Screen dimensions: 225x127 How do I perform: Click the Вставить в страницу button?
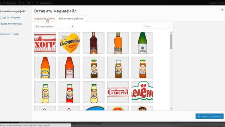[210, 116]
